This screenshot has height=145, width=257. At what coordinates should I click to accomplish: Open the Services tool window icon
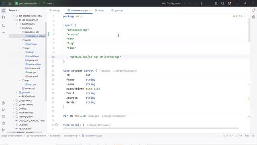coord(3,103)
